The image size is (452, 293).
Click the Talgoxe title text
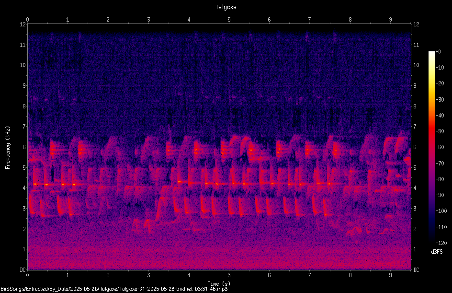(226, 7)
